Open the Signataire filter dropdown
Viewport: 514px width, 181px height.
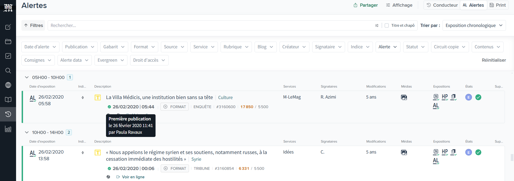click(328, 47)
